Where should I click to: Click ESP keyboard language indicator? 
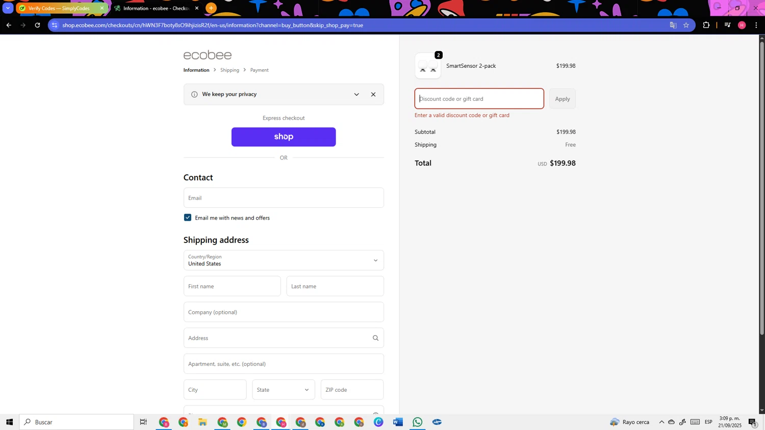tap(708, 422)
